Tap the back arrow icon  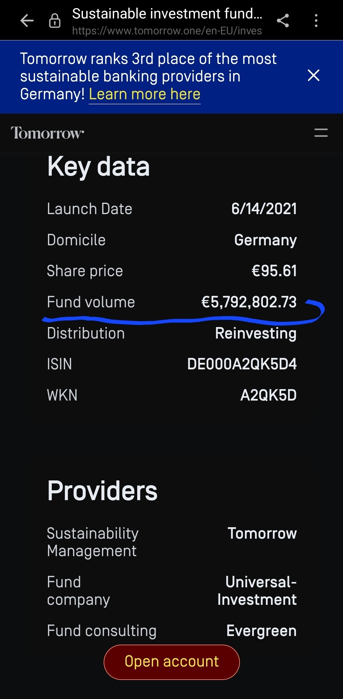point(27,21)
